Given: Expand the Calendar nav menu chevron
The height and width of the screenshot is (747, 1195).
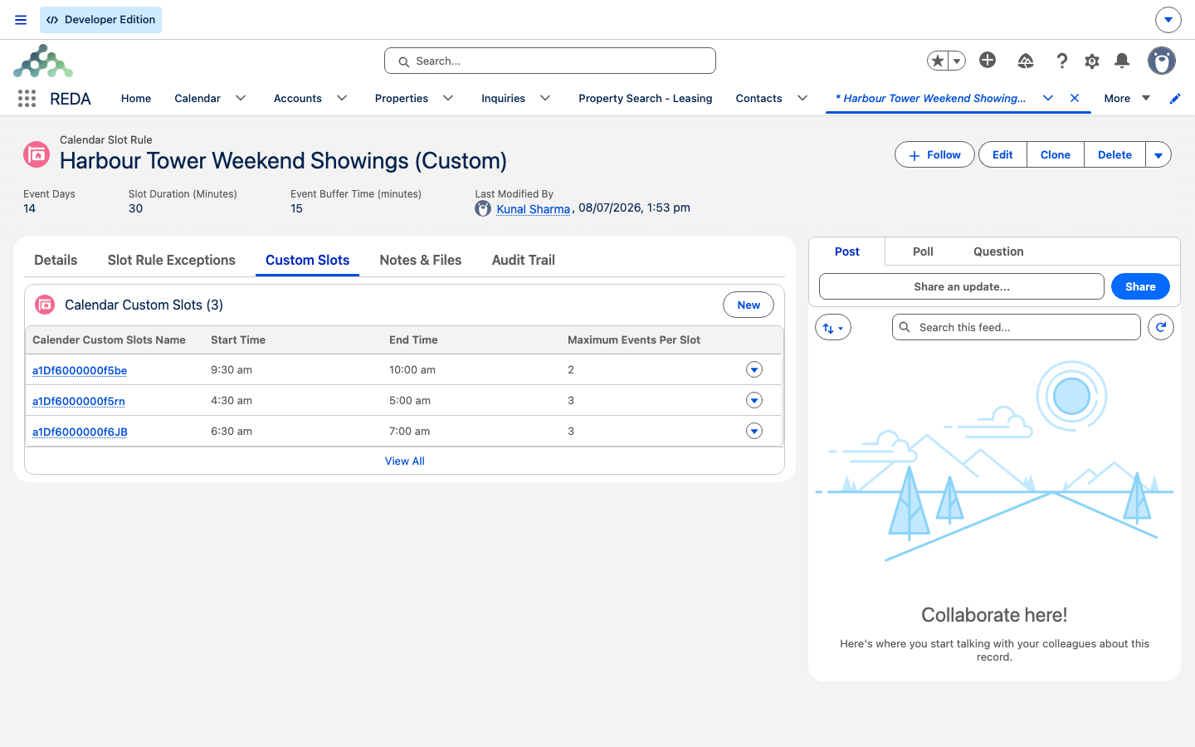Looking at the screenshot, I should pos(241,98).
